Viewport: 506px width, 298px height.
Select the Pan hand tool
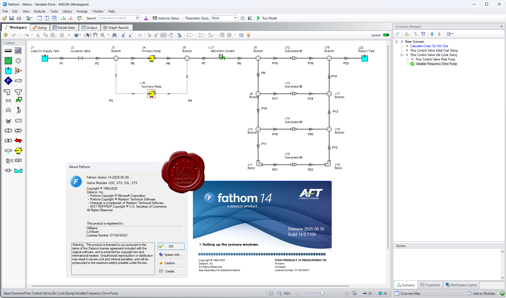[x=95, y=35]
